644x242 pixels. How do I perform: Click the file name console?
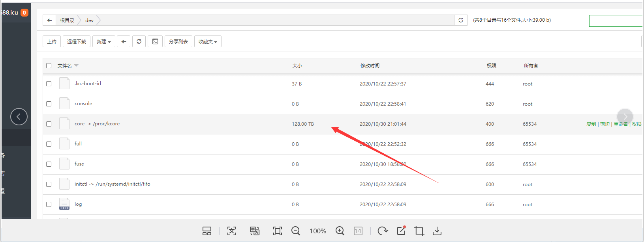[x=83, y=104]
